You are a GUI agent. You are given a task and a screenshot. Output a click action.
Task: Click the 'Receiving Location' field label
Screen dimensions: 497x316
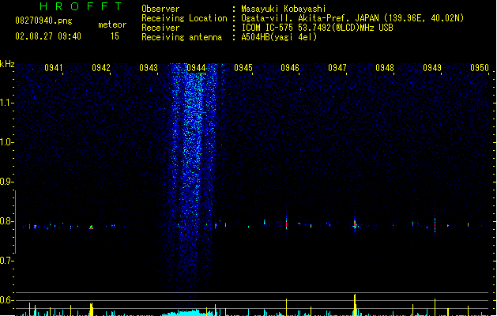tap(184, 18)
